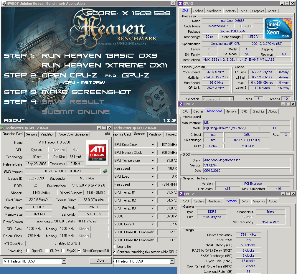Toggle the OpenCL checkbox
Screen dimensions: 297x274
(28, 251)
